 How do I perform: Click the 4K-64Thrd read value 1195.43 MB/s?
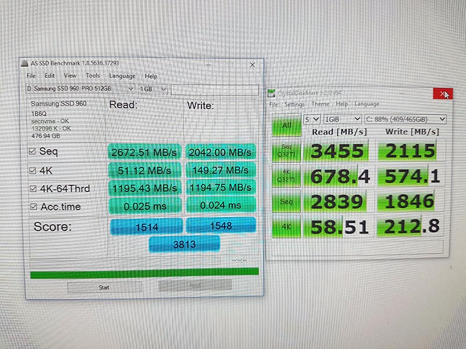(144, 188)
